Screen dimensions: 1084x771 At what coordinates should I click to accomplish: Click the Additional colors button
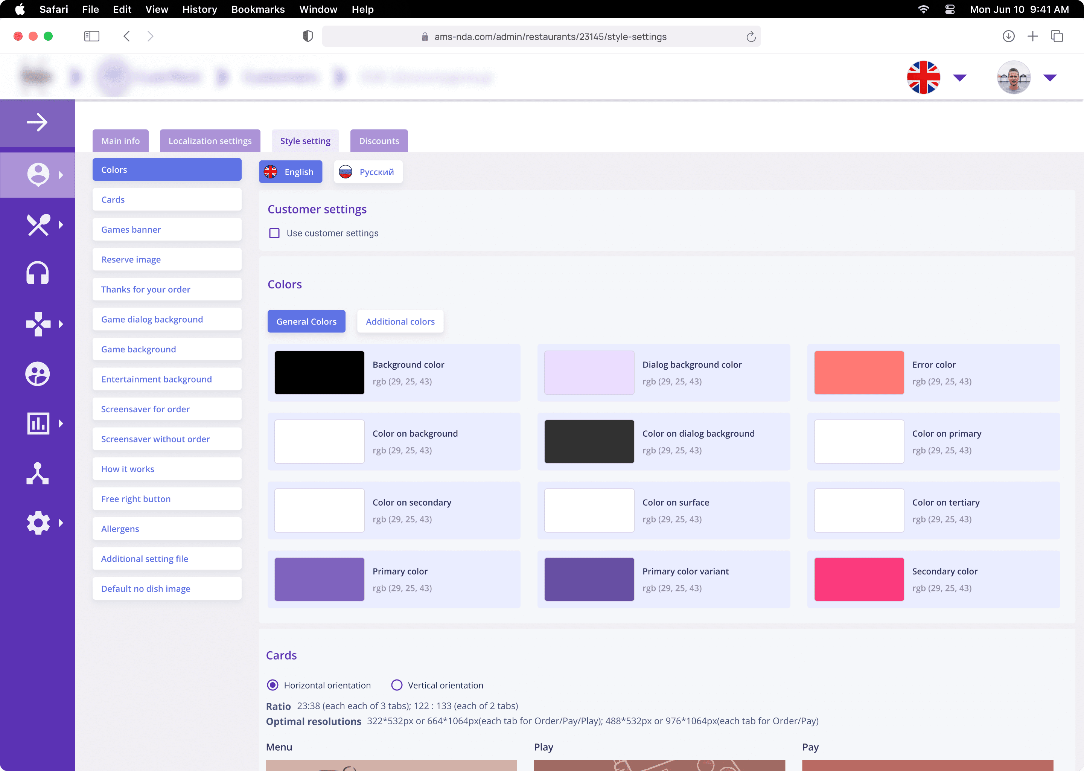coord(400,322)
